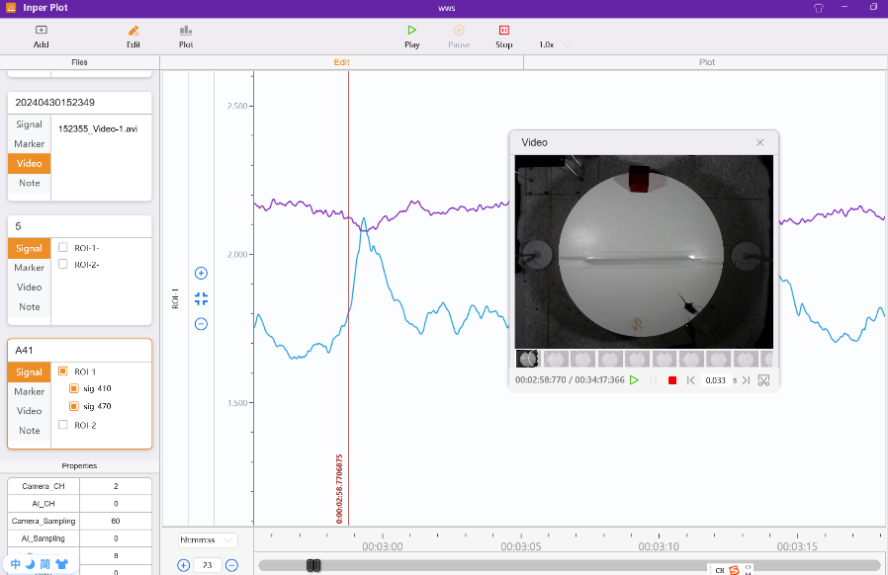This screenshot has width=888, height=575.
Task: Click the IME moon icon
Action: click(30, 564)
